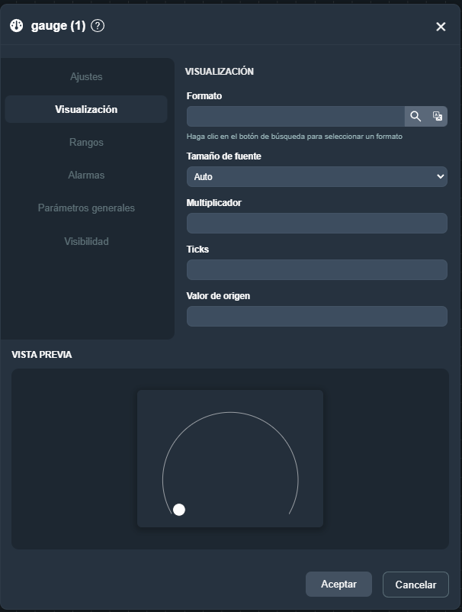This screenshot has height=612, width=462.
Task: Go to the Alarmas tab
Action: 86,176
